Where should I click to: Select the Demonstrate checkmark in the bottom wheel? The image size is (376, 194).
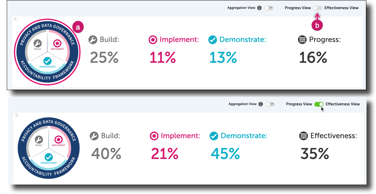pos(49,157)
